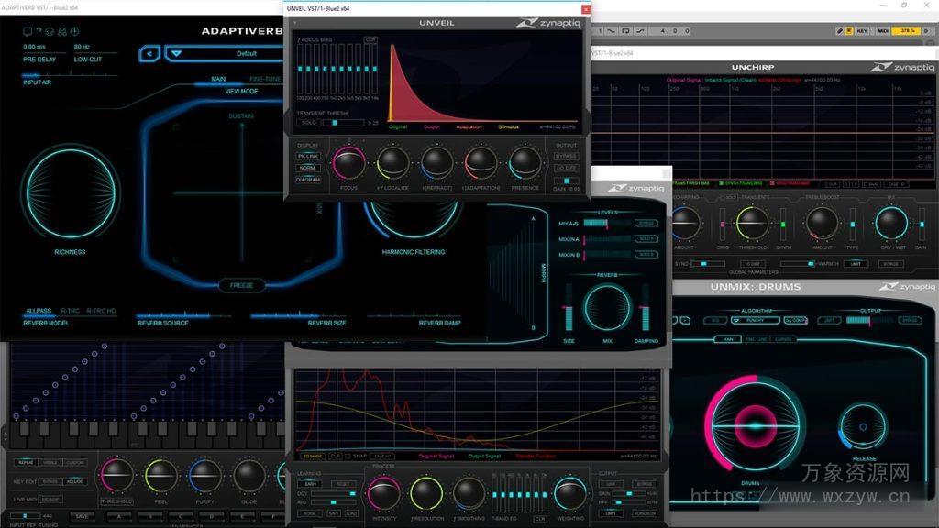Click the speech bubble icon in ADAPTIVERB toolbar
The image size is (939, 528).
(x=27, y=30)
